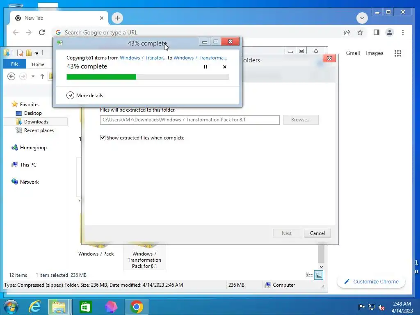Cancel the copy with the X icon
This screenshot has width=420, height=315.
point(225,67)
